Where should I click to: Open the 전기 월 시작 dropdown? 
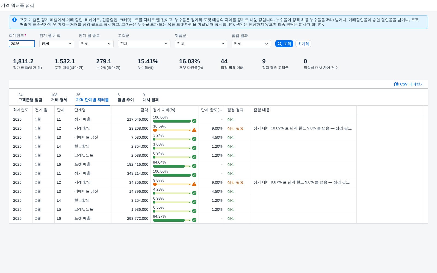pos(57,44)
